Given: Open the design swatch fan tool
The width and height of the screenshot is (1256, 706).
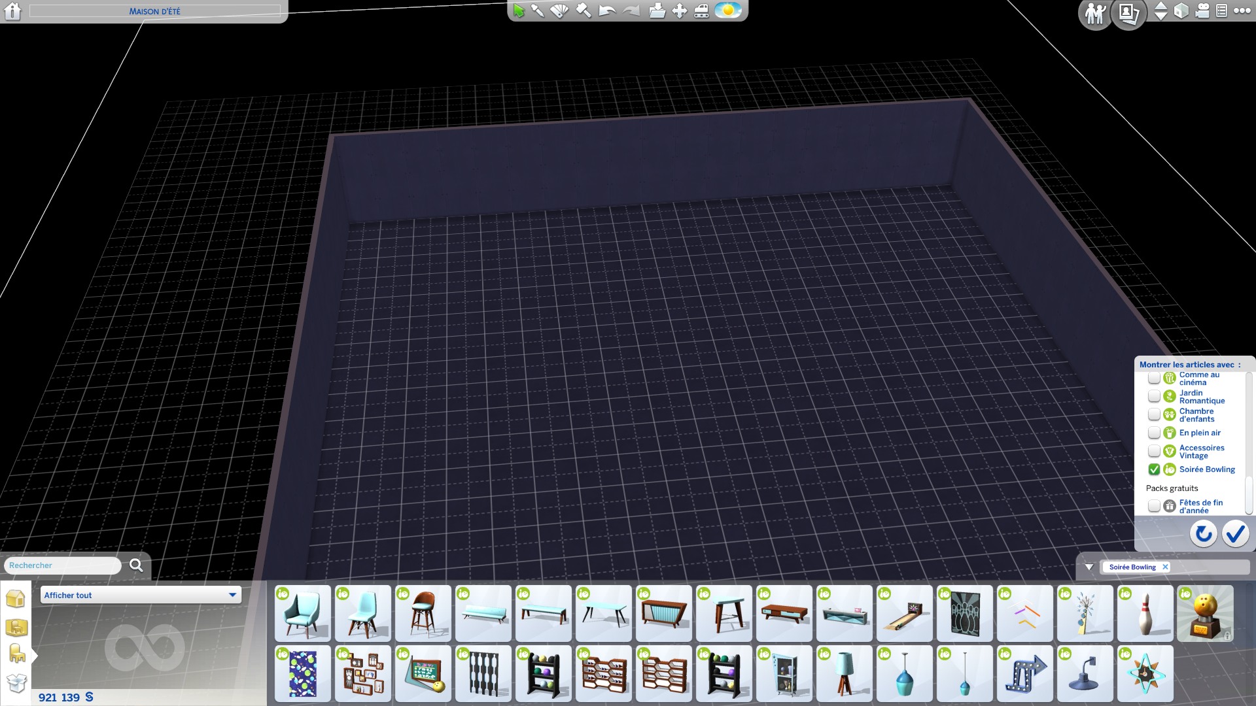Looking at the screenshot, I should click(x=560, y=10).
